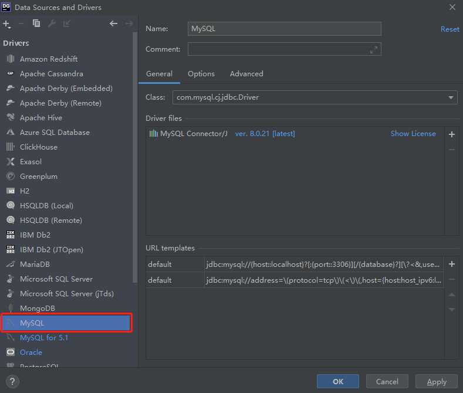Viewport: 463px width, 393px height.
Task: Click into the Name field
Action: [x=285, y=29]
